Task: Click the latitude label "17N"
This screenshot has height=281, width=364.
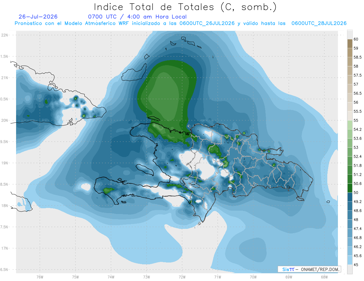Action: coord(5,248)
